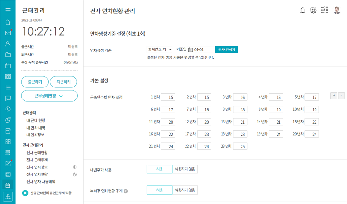The height and width of the screenshot is (204, 347).
Task: Open the top-right settings gear
Action: [313, 10]
